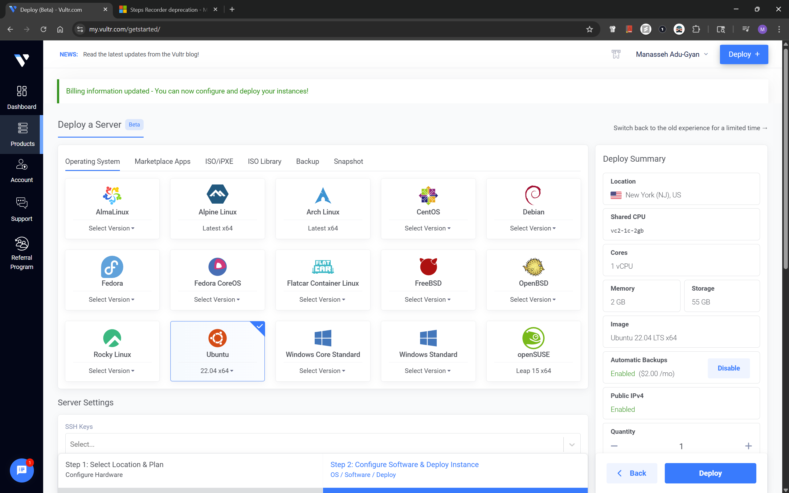Open the Support sidebar icon

[x=22, y=209]
